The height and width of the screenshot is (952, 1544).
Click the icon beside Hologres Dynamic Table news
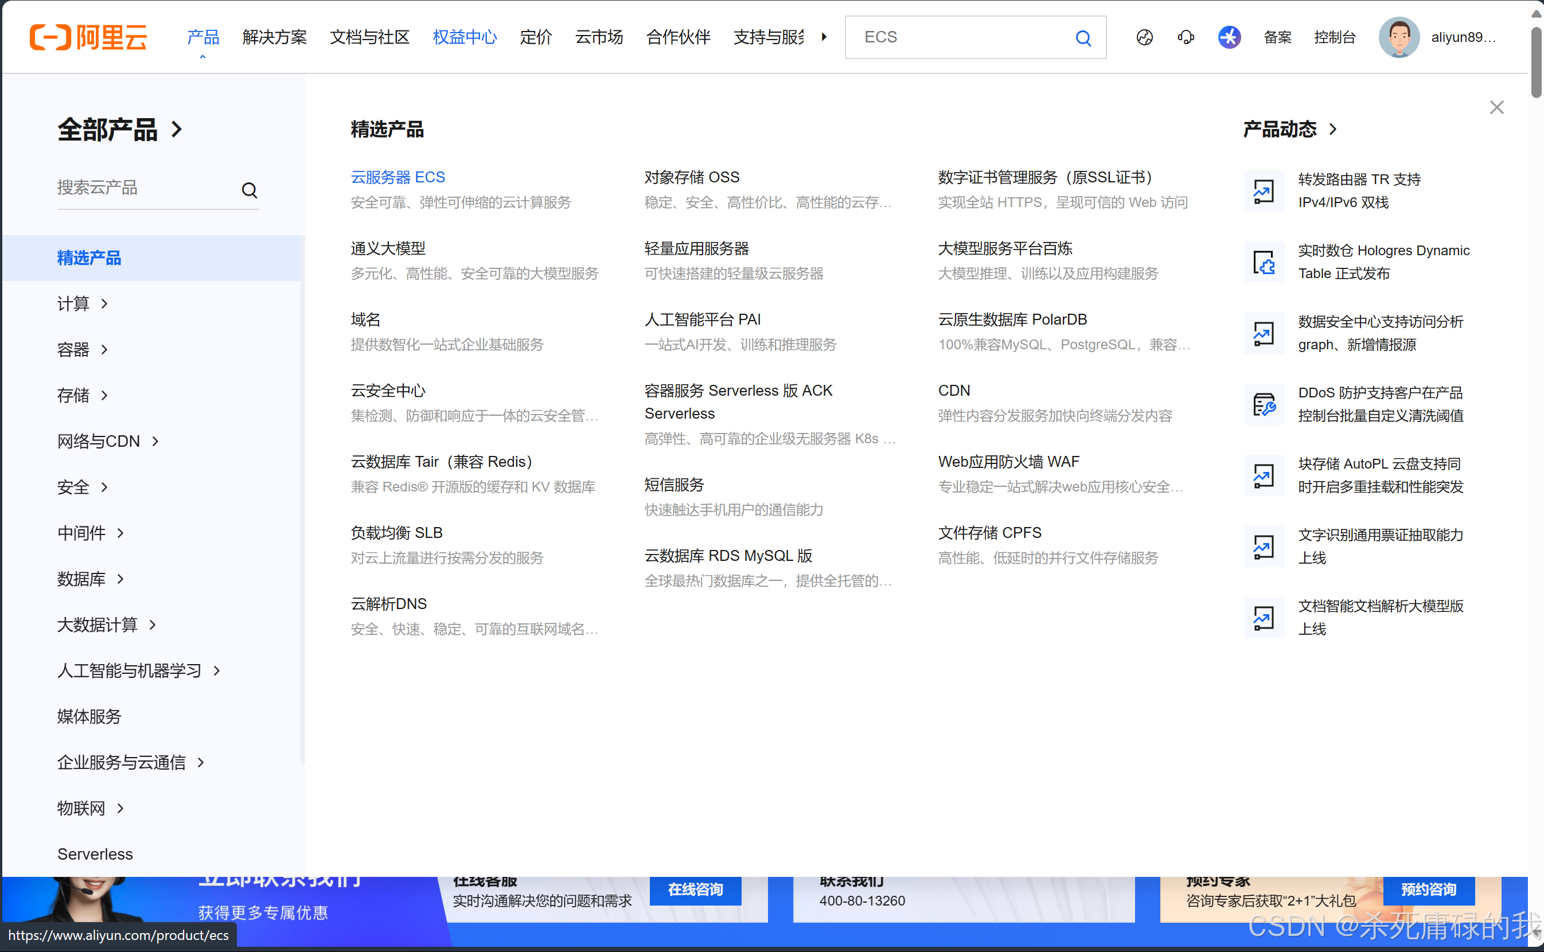(x=1262, y=262)
